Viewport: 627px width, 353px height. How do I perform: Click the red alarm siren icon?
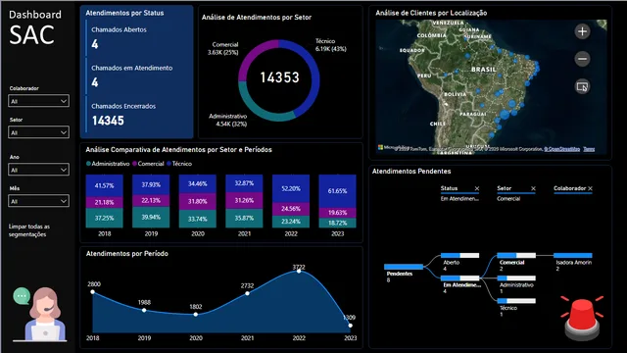point(582,318)
